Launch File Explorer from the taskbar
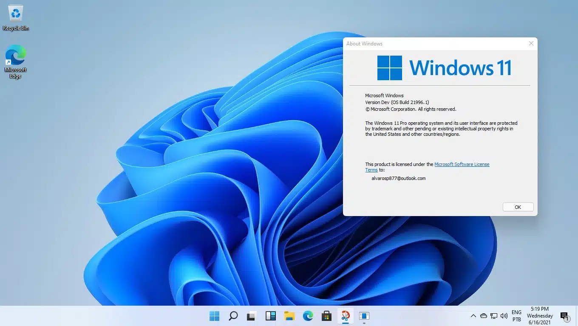This screenshot has width=578, height=326. (x=289, y=316)
